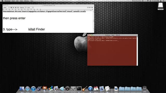Open the Shell menu
Image resolution: width=166 pixels, height=93 pixels.
point(13,1)
